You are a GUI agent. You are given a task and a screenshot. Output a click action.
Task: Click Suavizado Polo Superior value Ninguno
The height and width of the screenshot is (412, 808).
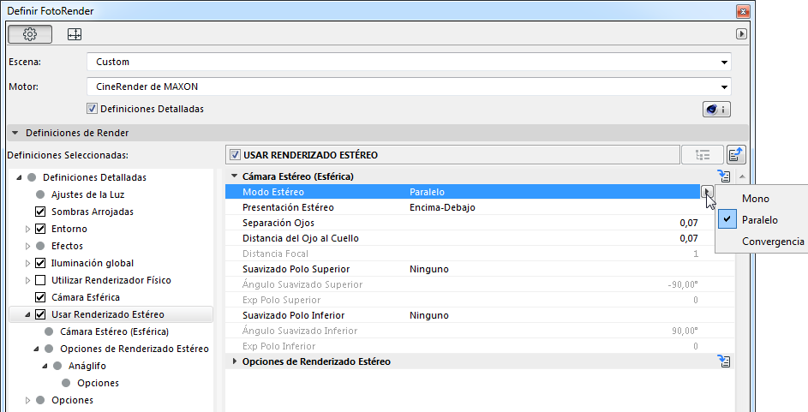[x=428, y=269]
